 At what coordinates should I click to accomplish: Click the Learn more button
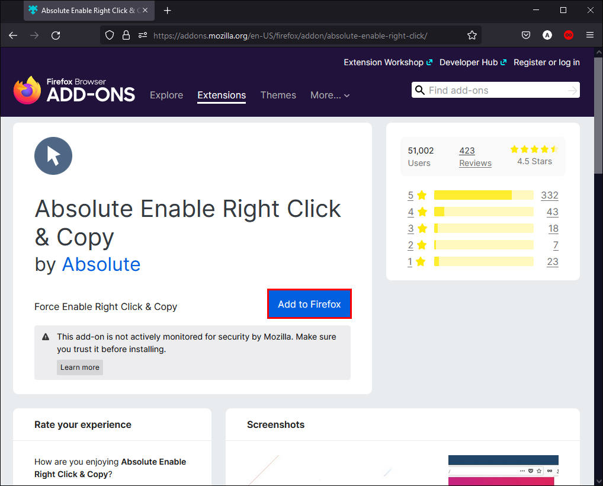pyautogui.click(x=80, y=367)
